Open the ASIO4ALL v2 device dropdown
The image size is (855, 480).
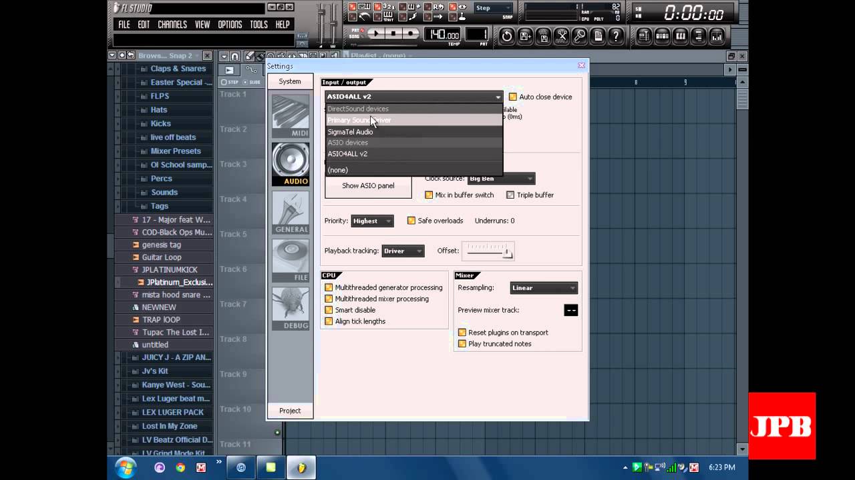414,97
